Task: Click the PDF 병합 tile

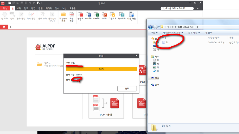Action: click(106, 106)
